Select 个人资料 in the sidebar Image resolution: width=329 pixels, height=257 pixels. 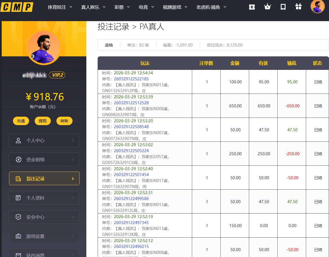pyautogui.click(x=44, y=198)
